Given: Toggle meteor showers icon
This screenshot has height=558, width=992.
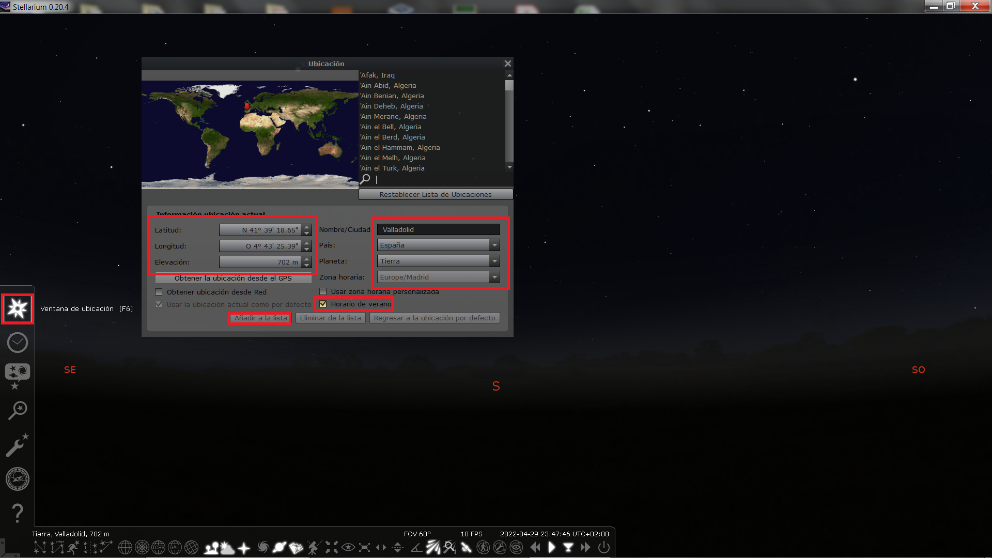Looking at the screenshot, I should click(x=433, y=547).
